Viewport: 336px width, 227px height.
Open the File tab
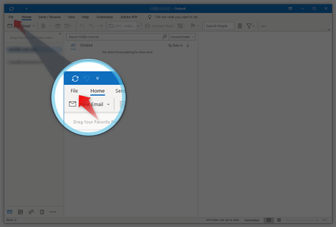[x=11, y=17]
